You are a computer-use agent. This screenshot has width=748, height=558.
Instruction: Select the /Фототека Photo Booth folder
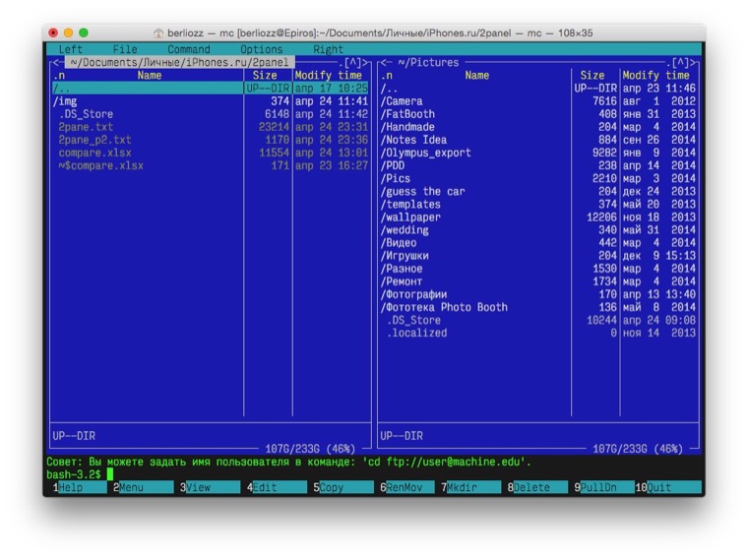pos(538,307)
